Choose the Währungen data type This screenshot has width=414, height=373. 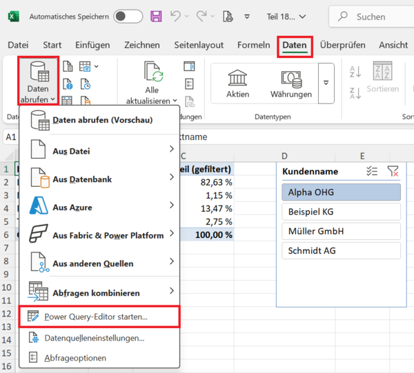coord(291,83)
